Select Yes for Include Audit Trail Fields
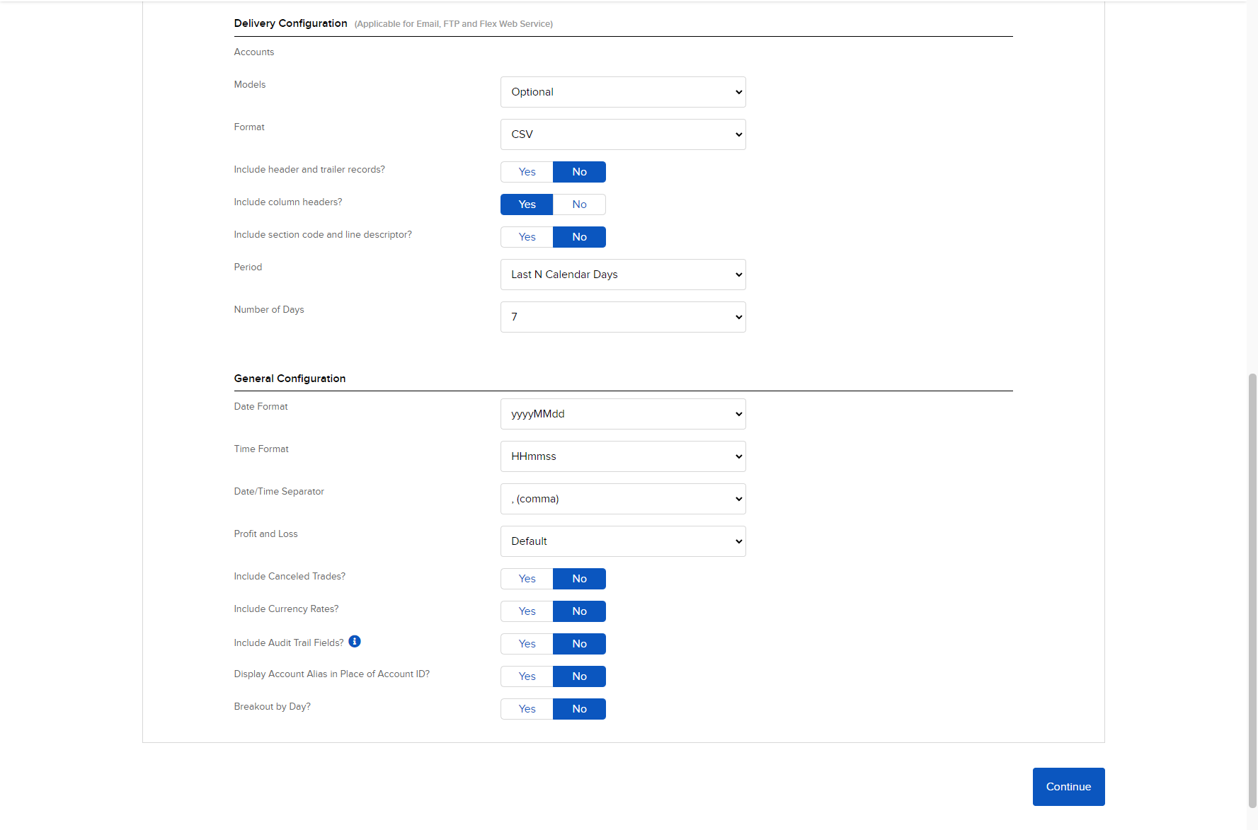Screen dimensions: 1258x830 pos(527,644)
